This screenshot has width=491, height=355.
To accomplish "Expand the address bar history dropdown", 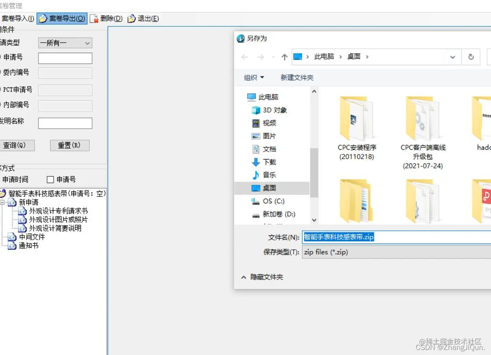I will click(453, 57).
